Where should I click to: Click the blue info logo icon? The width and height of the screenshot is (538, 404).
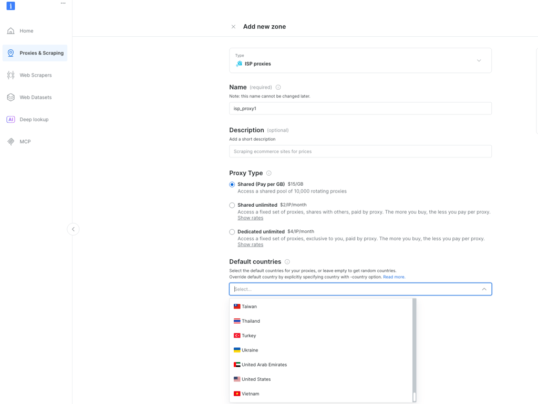click(11, 6)
